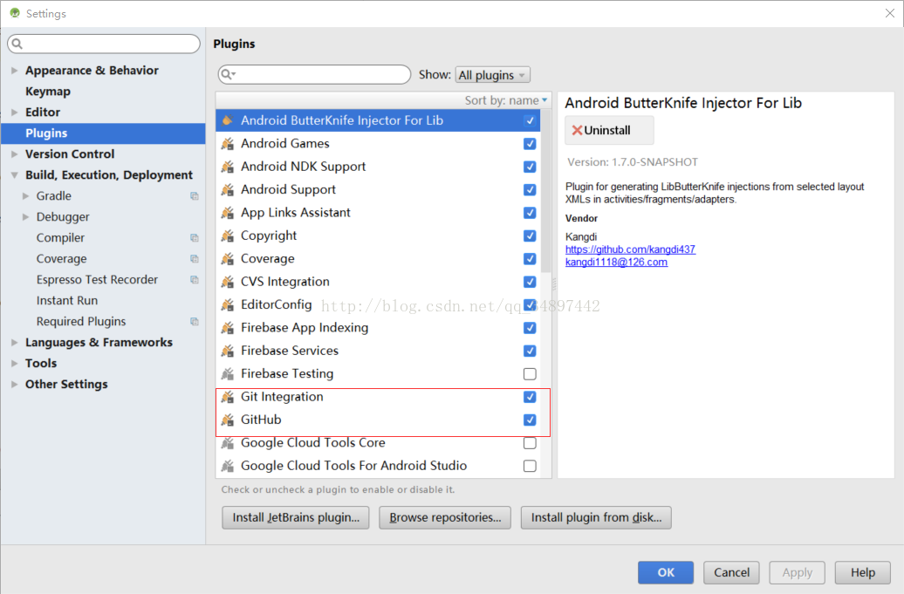The width and height of the screenshot is (904, 594).
Task: Open Other Settings category
Action: tap(66, 385)
